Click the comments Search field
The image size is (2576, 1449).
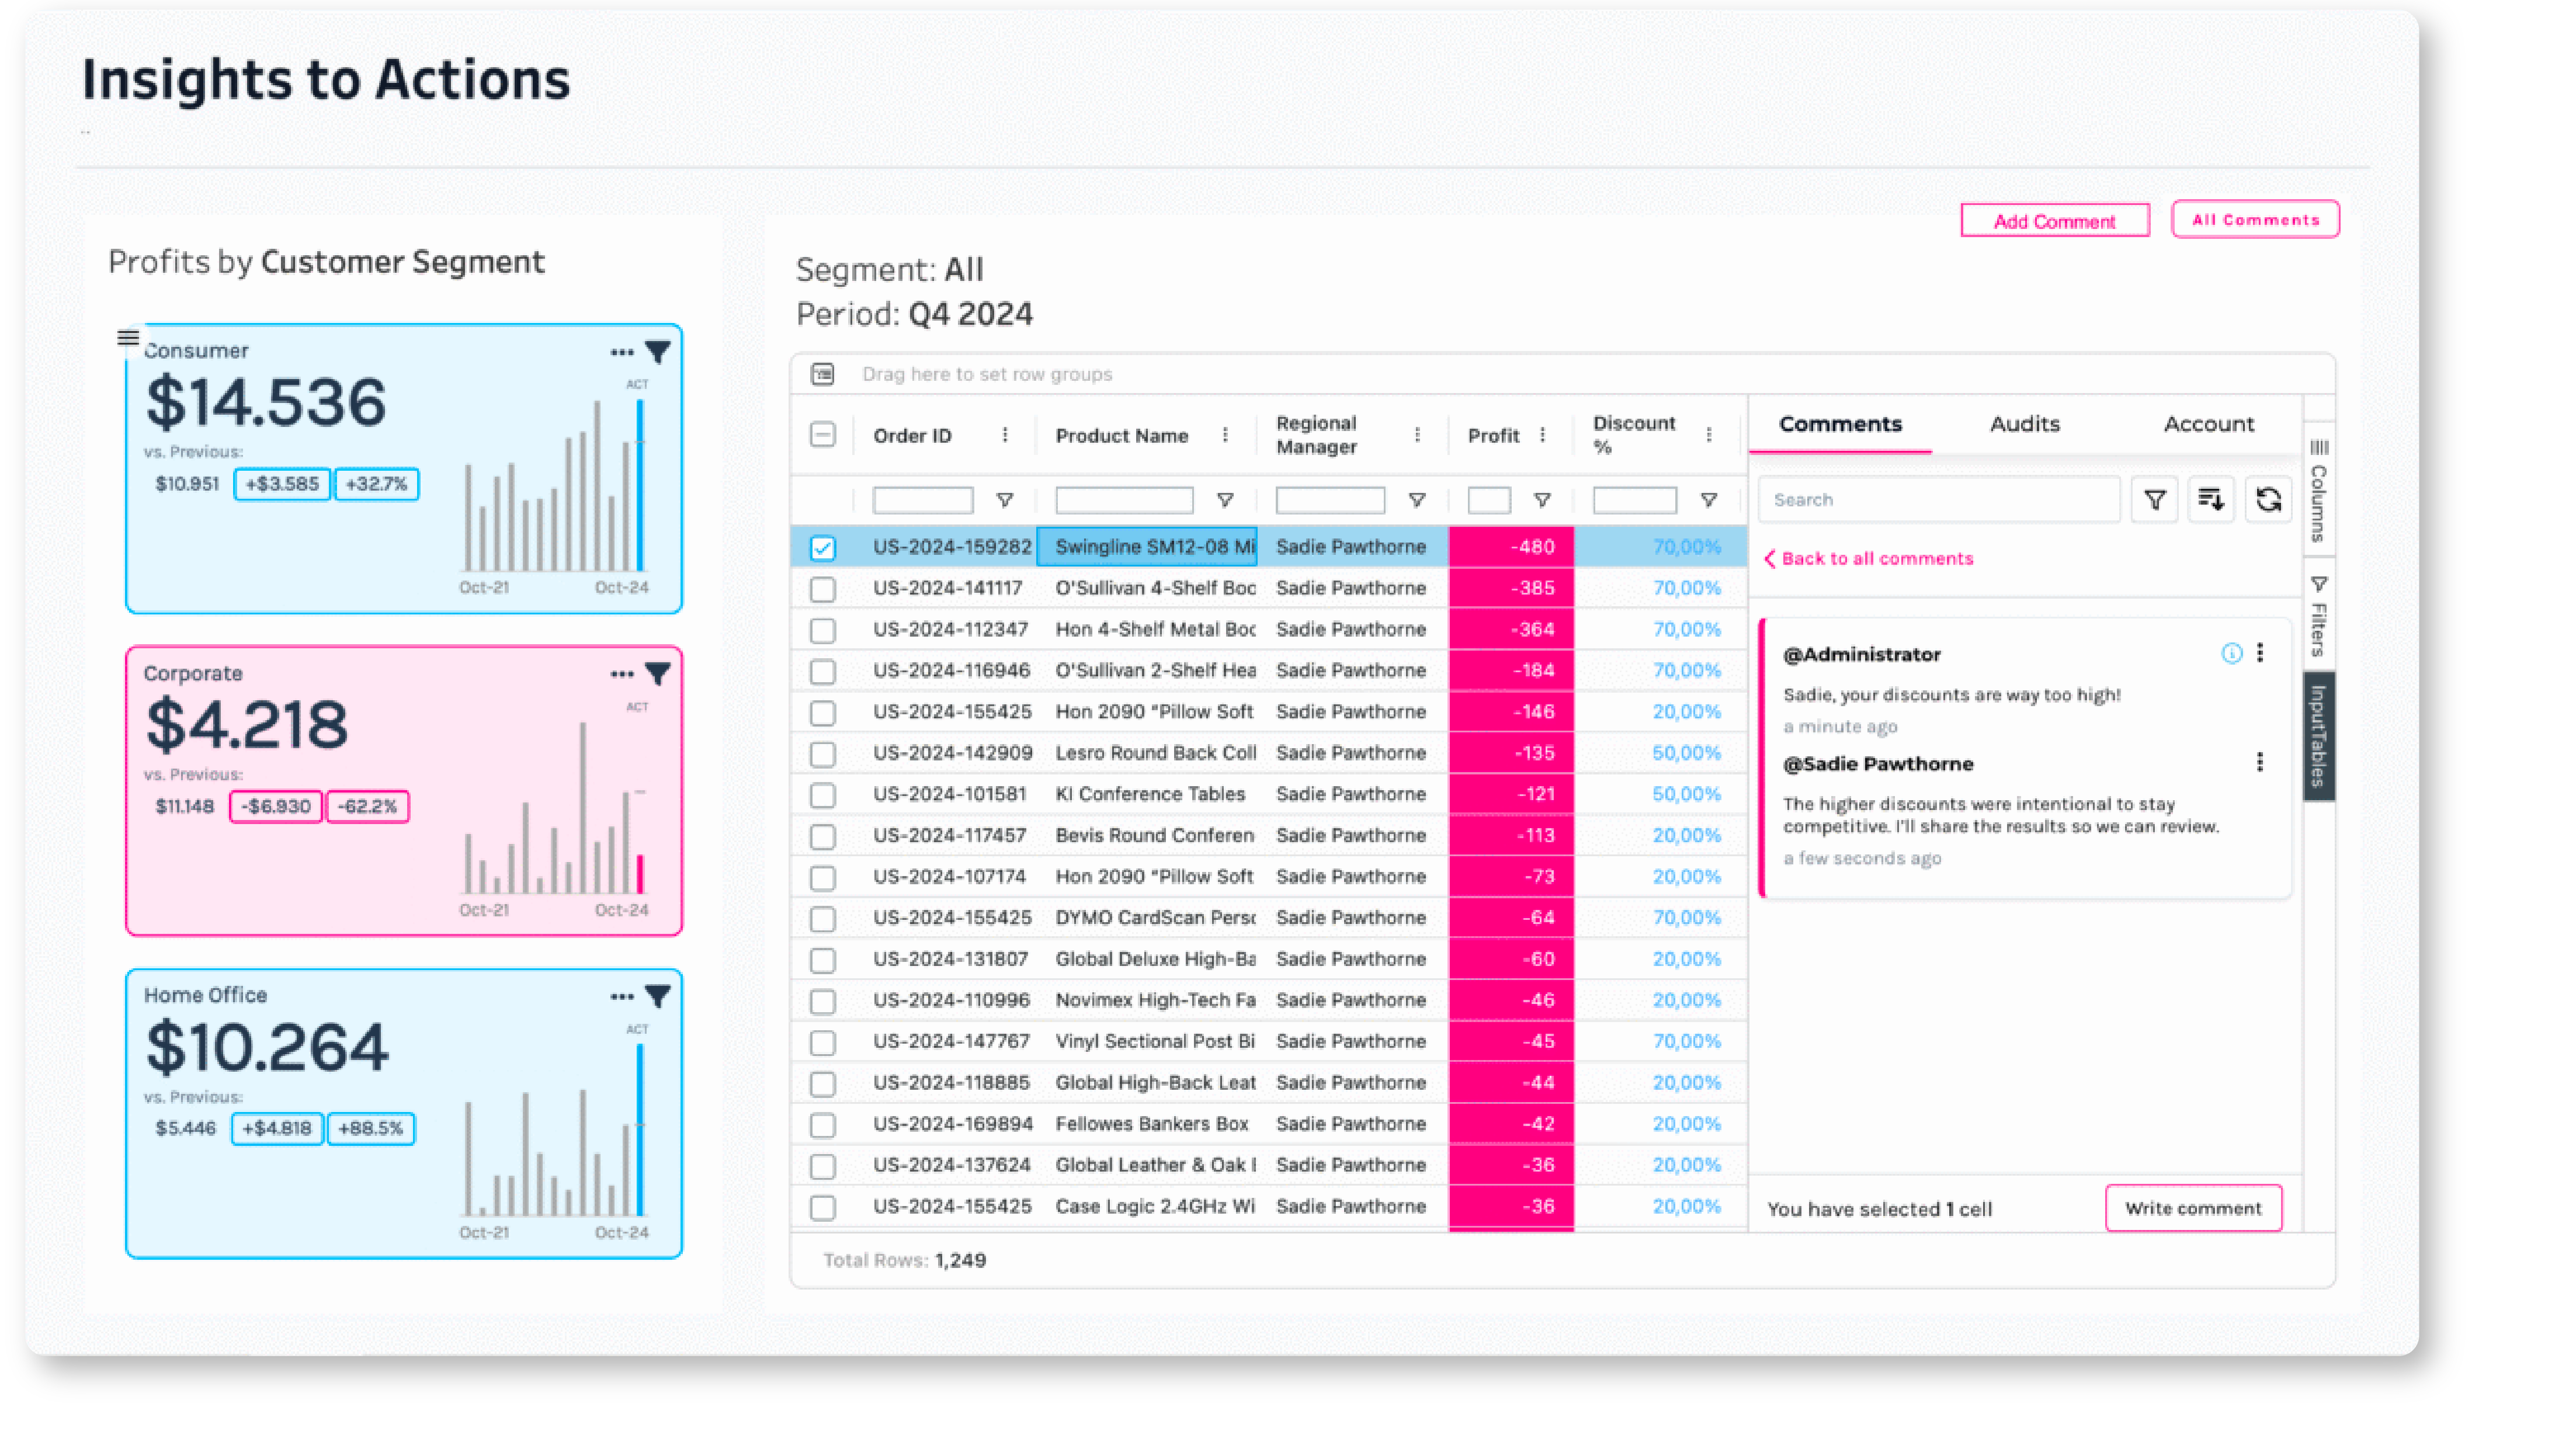[1937, 500]
